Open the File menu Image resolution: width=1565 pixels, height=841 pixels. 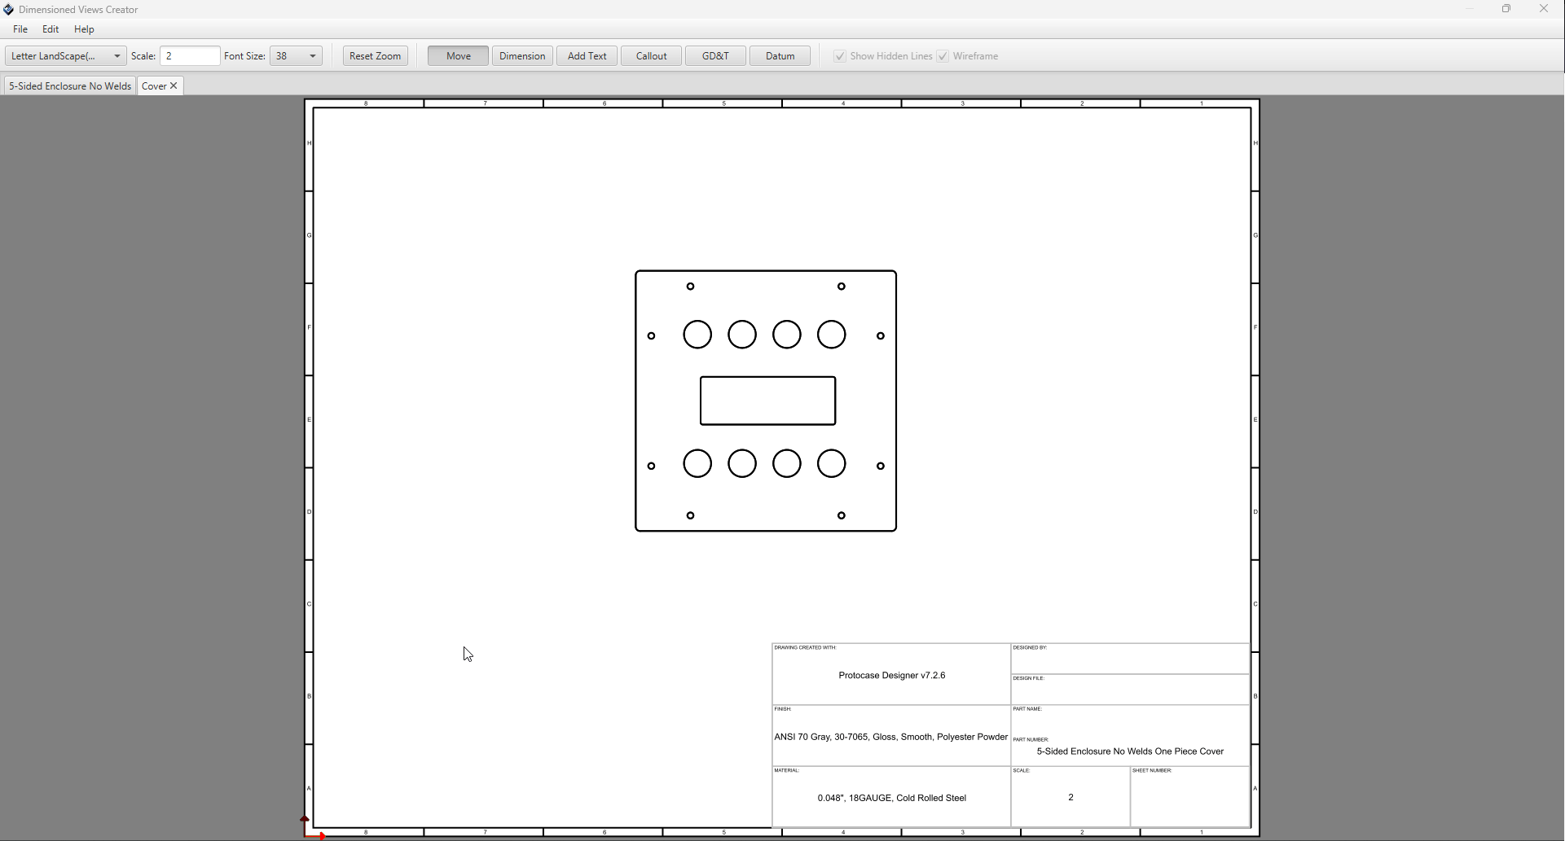pyautogui.click(x=20, y=29)
